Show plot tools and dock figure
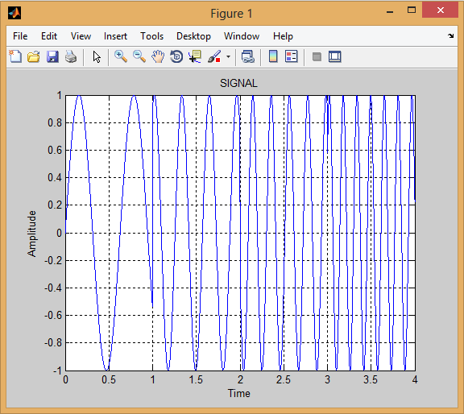Viewport: 464px width, 414px height. tap(335, 56)
